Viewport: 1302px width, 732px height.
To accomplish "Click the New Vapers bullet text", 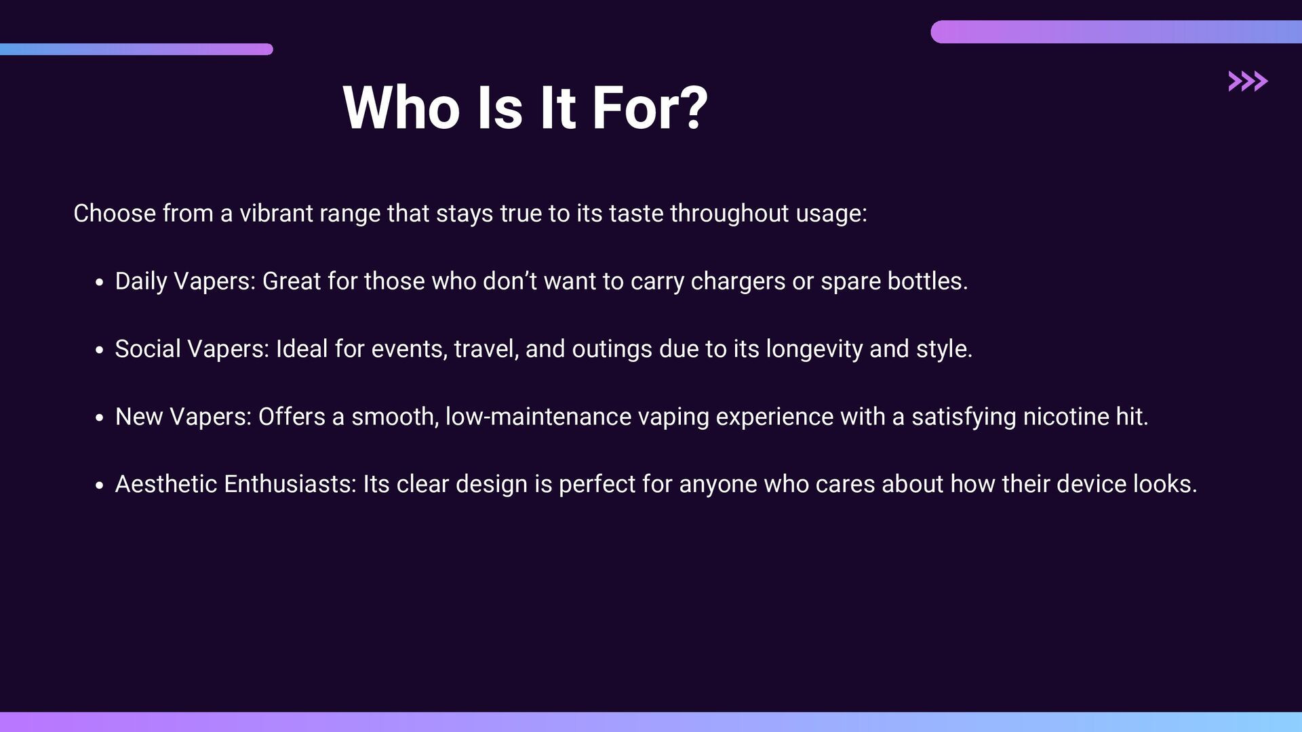I will coord(632,417).
